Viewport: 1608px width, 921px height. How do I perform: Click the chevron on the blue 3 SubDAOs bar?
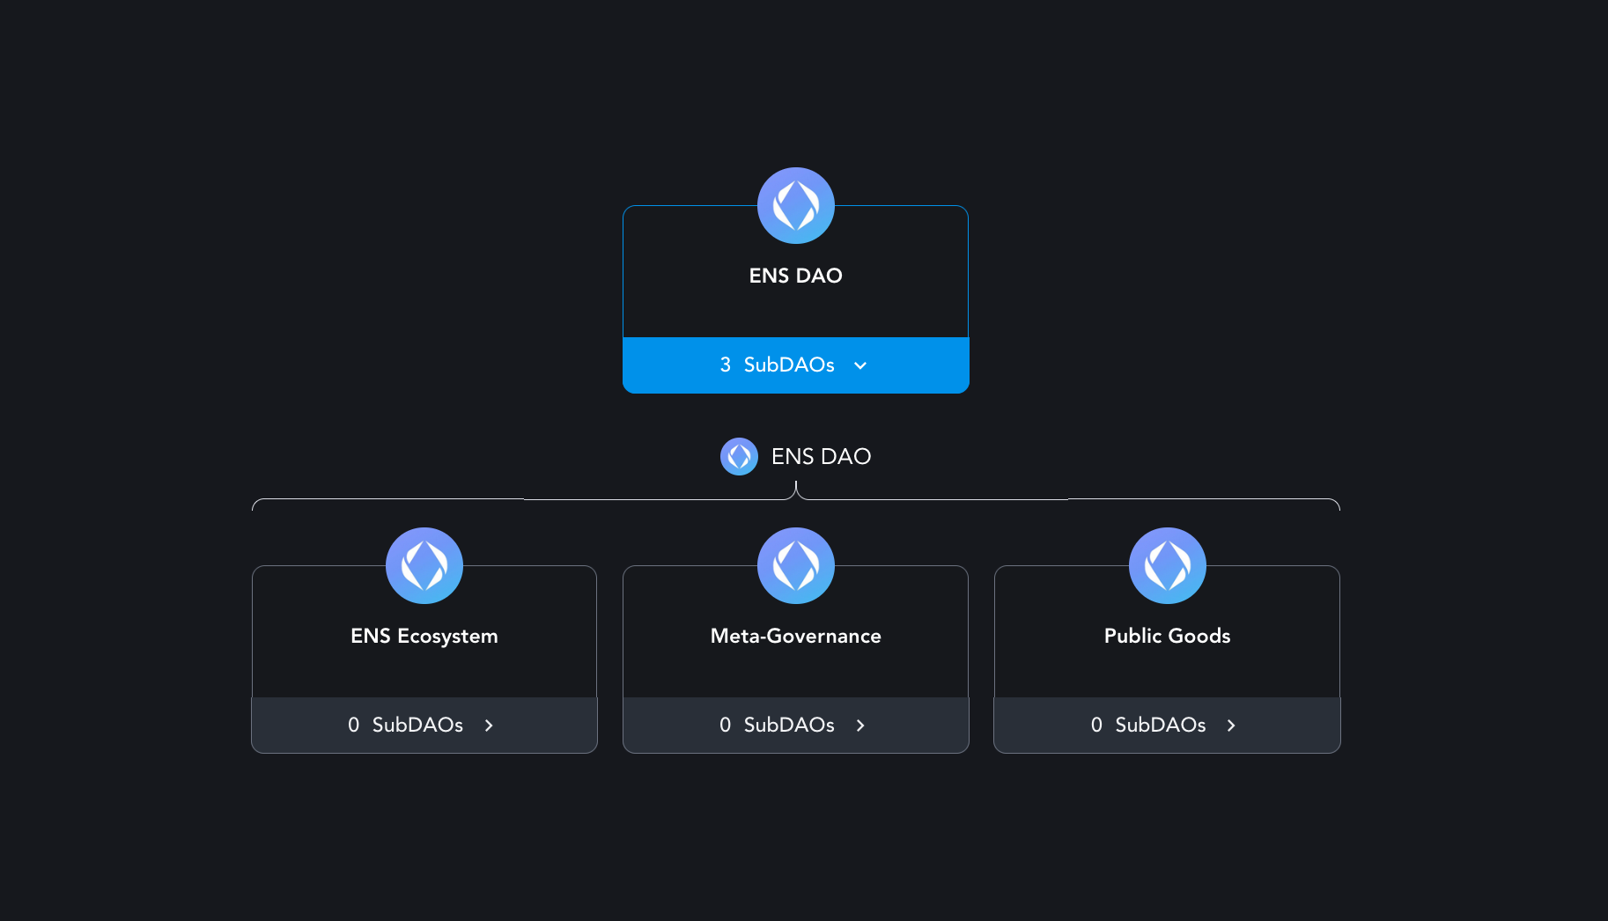860,365
